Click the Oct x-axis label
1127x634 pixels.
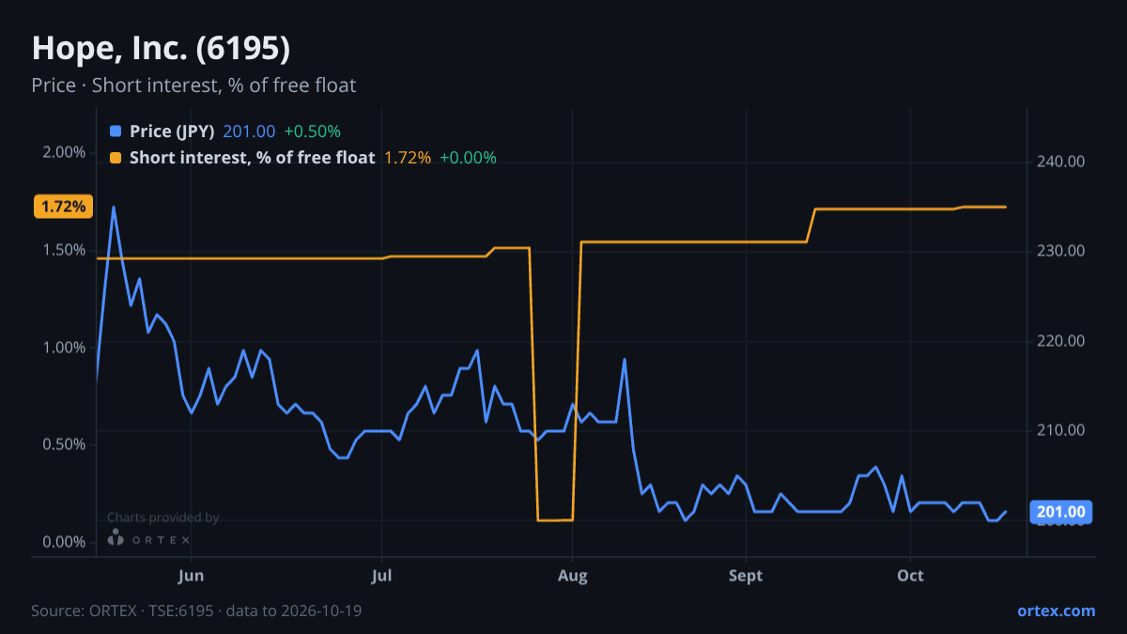tap(910, 575)
